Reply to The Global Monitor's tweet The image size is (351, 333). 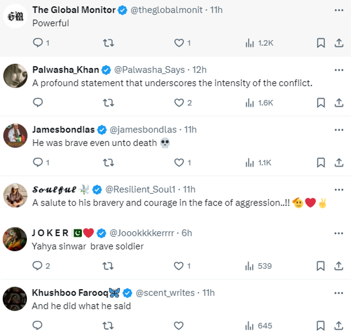tap(38, 43)
